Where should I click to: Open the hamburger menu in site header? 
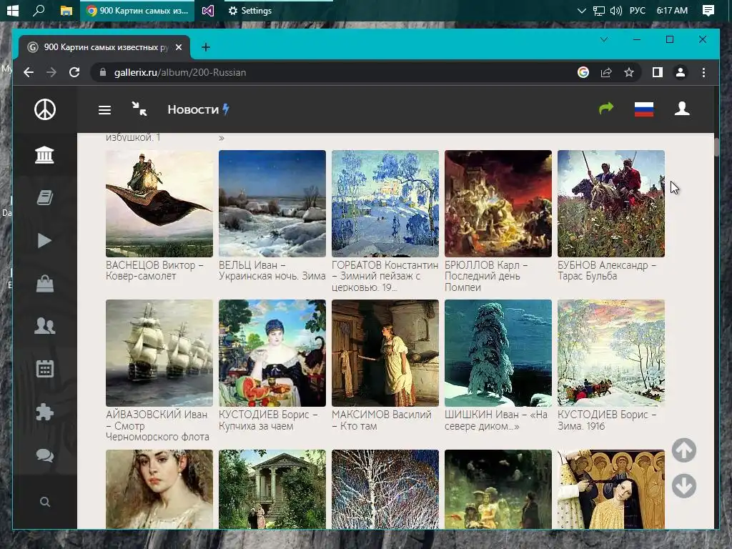(x=104, y=109)
